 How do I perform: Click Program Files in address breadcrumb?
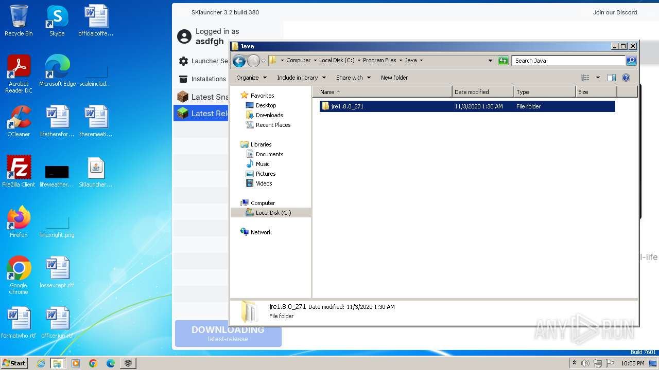(379, 60)
